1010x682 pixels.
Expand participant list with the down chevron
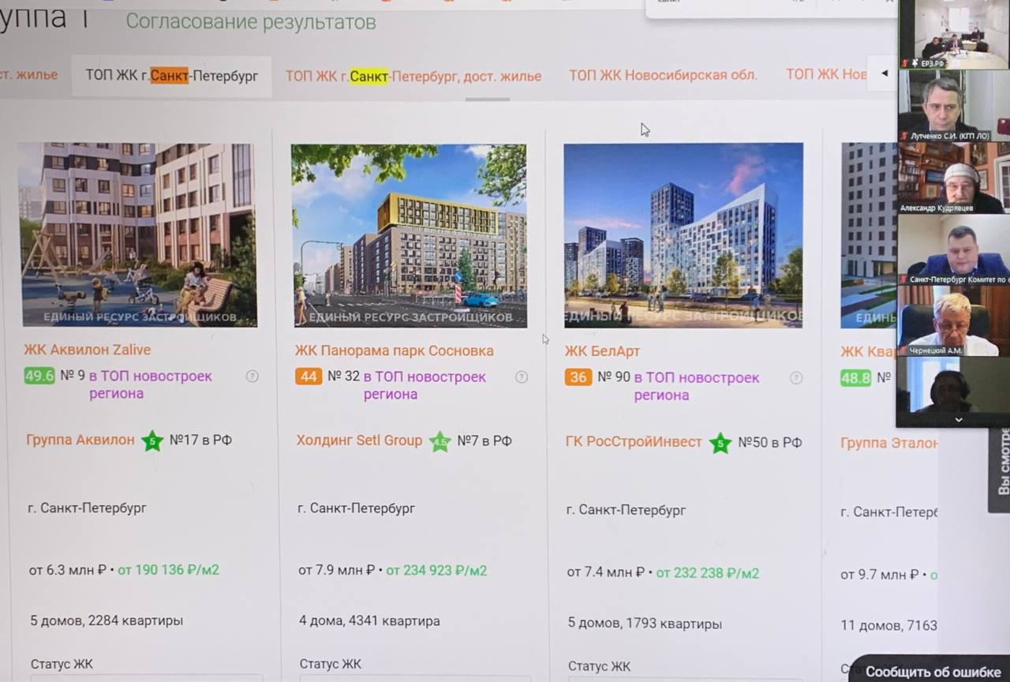[x=959, y=420]
